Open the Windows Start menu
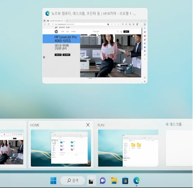193x188 pixels. [x=53, y=180]
